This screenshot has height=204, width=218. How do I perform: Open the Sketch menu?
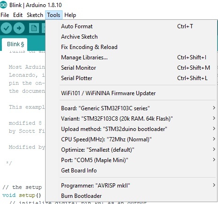pyautogui.click(x=35, y=15)
